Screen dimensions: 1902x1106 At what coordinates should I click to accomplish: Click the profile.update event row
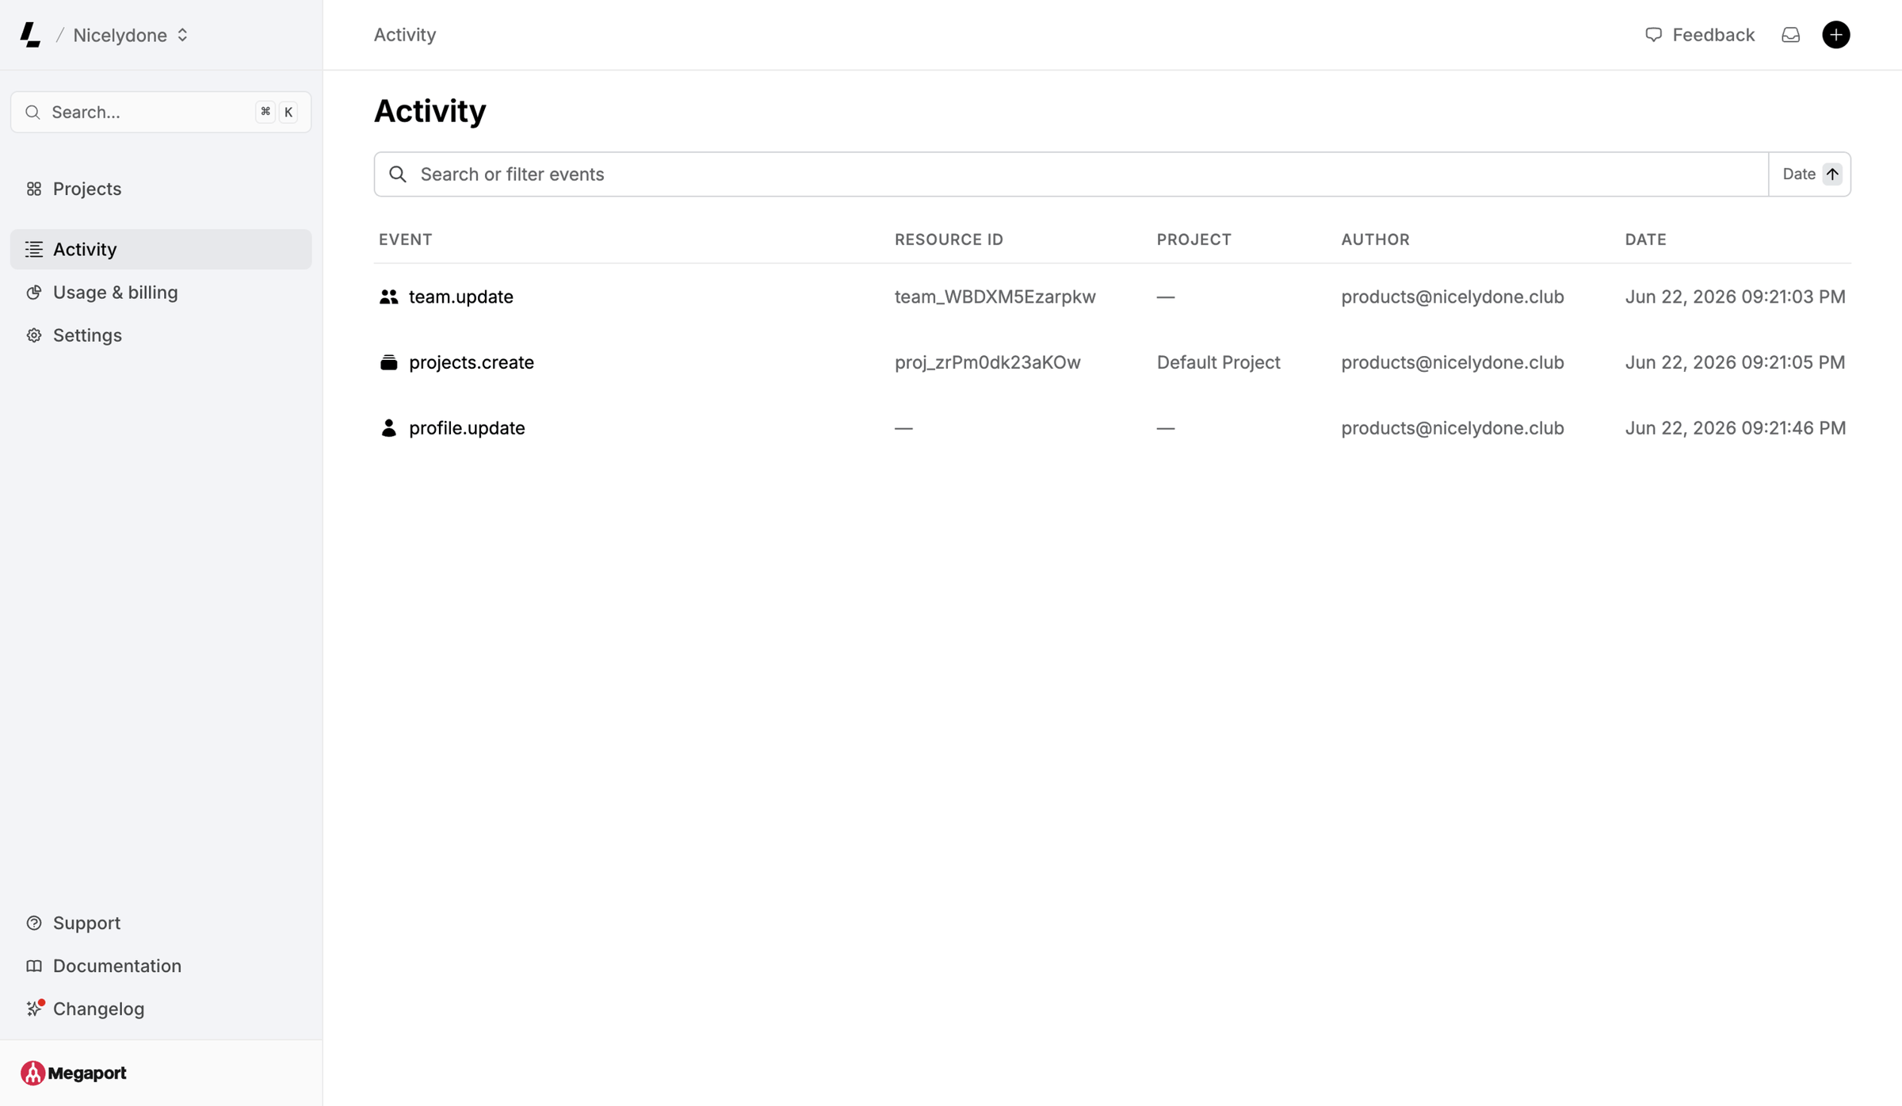[x=1113, y=428]
